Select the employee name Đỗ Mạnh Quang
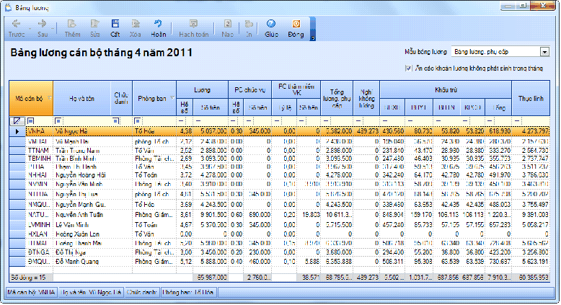 pyautogui.click(x=77, y=262)
